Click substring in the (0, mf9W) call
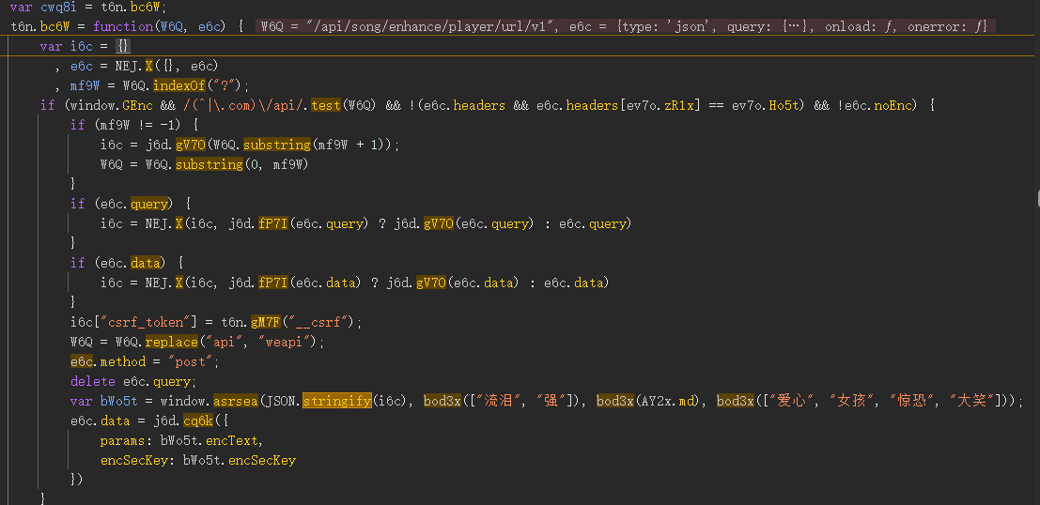Screen dimensions: 1040x505 tap(209, 164)
